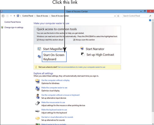Screen dimensions: 154x125
Task: Click Start On-Screen Keyboard link
Action: 54,57
